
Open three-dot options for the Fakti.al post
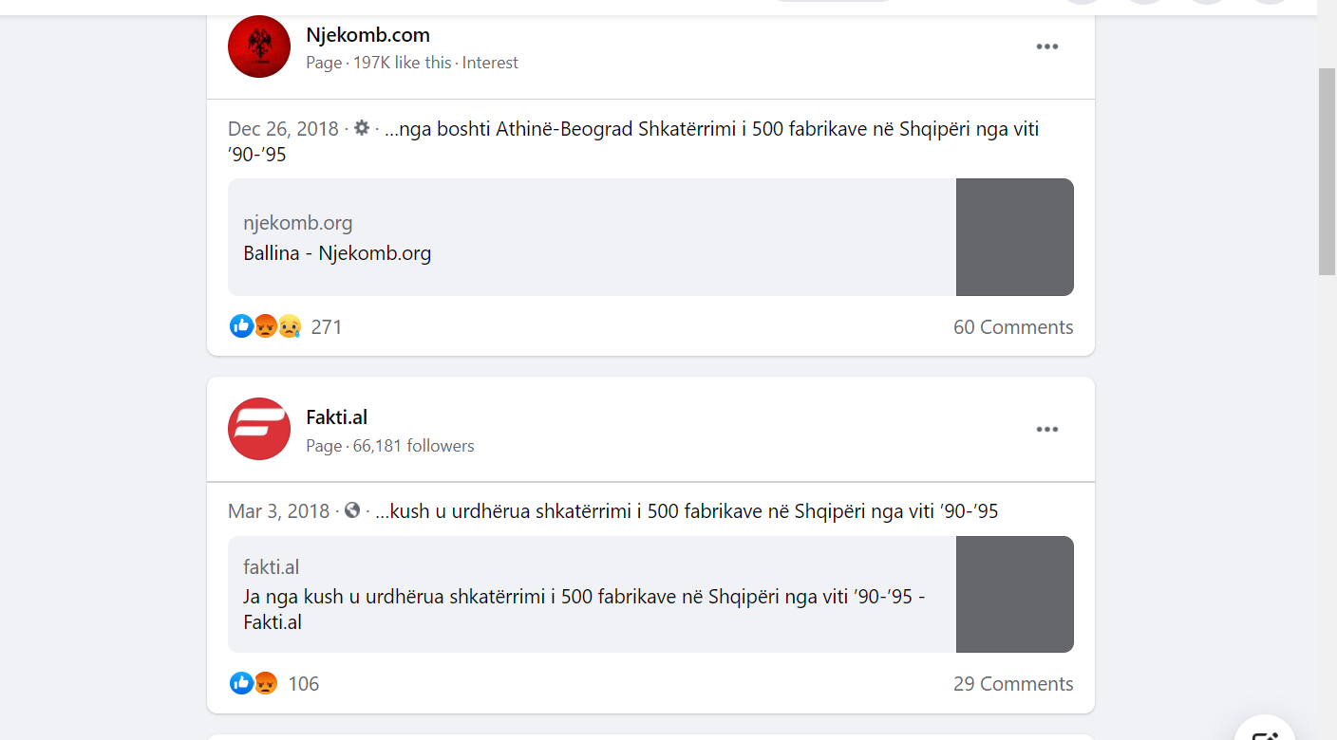[1046, 429]
